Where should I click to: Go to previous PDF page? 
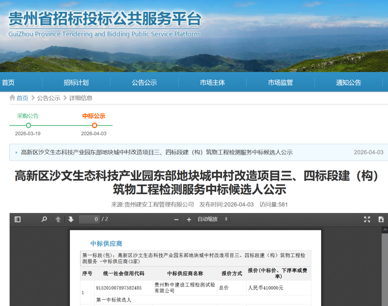click(58, 219)
